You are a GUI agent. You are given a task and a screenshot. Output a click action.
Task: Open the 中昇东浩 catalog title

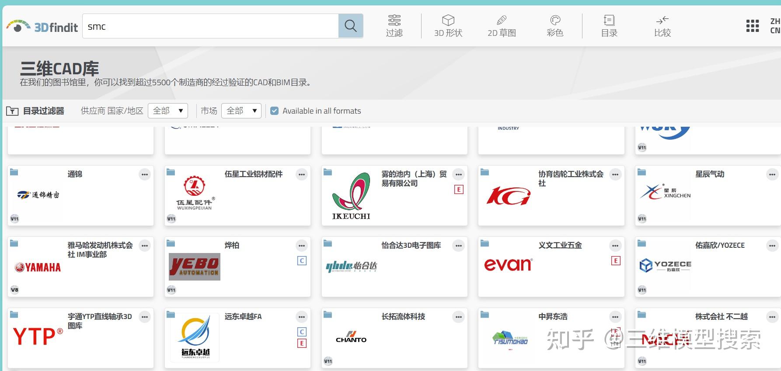click(x=553, y=317)
